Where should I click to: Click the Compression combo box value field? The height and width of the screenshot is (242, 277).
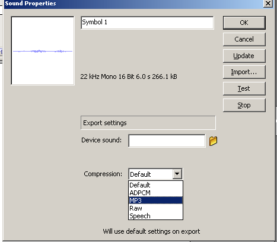(x=151, y=174)
